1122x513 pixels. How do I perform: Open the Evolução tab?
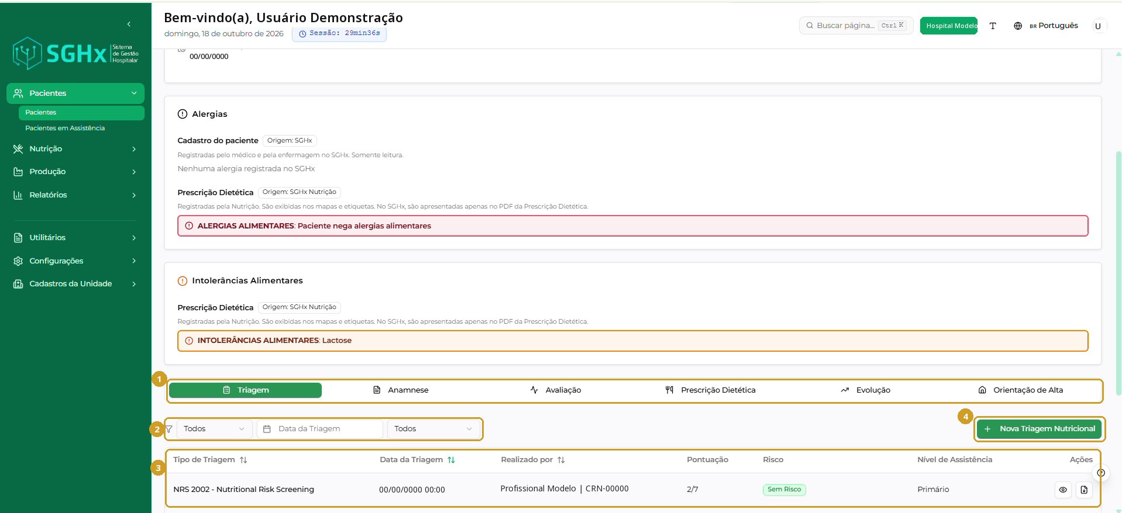point(866,390)
